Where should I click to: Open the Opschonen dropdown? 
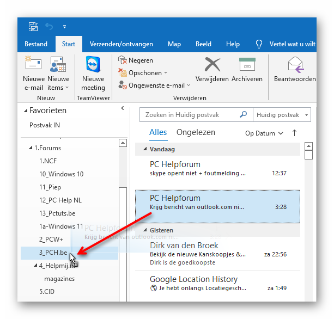pyautogui.click(x=143, y=73)
